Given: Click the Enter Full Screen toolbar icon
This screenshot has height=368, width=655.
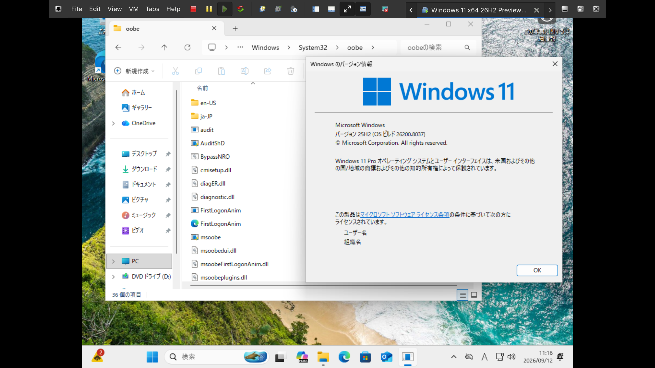Looking at the screenshot, I should 347,9.
